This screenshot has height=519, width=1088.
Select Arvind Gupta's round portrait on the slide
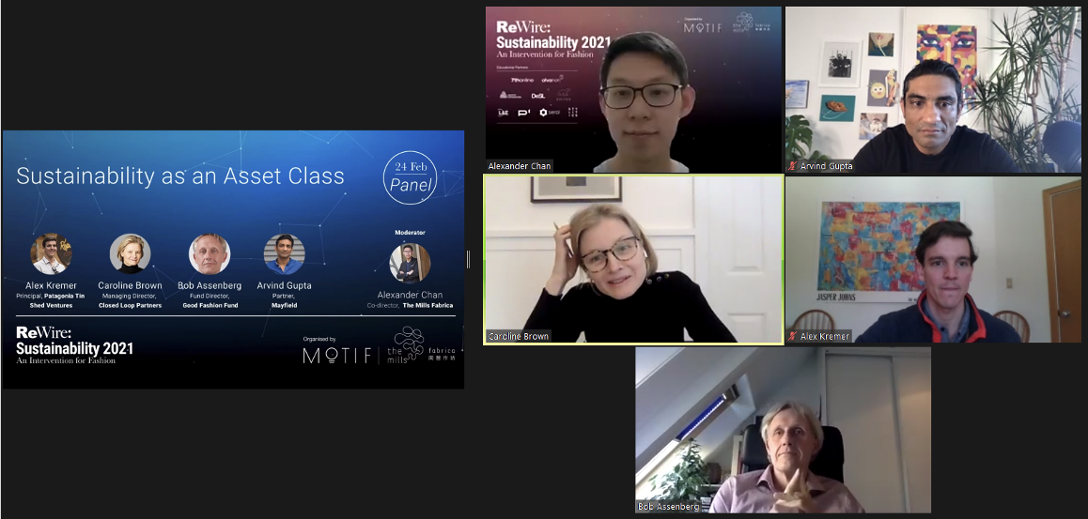pos(285,253)
